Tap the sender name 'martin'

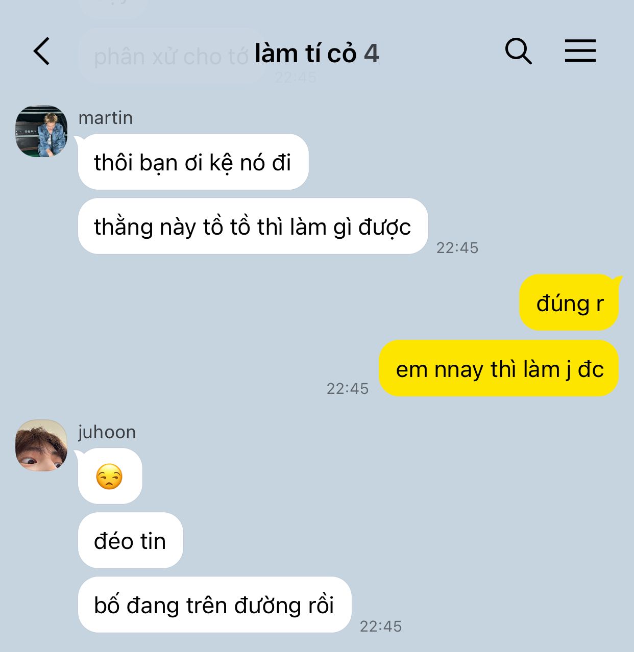point(106,118)
